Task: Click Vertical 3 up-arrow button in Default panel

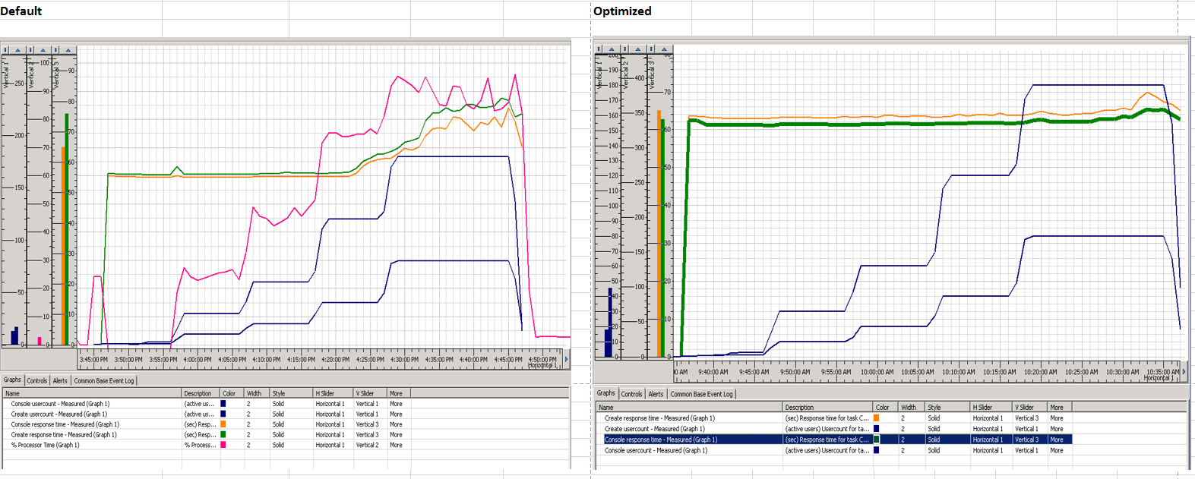Action: pyautogui.click(x=68, y=50)
